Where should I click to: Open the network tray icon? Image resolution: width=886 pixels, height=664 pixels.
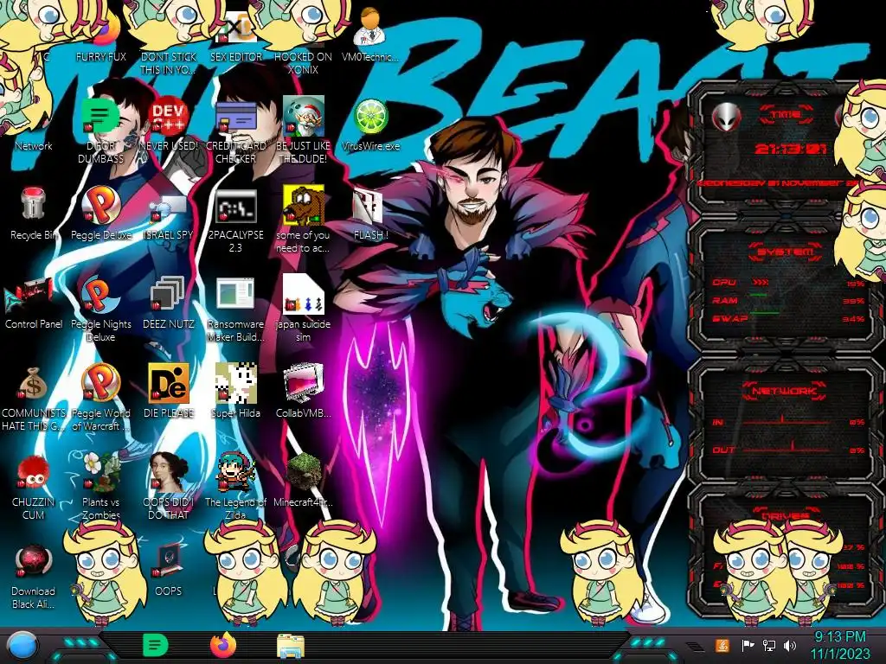pyautogui.click(x=769, y=645)
